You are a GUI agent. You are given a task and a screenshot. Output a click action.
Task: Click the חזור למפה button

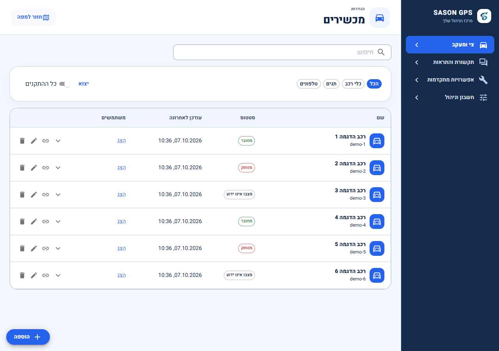coord(34,18)
